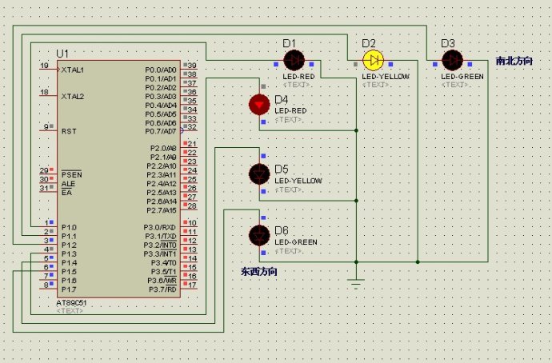Click the LED-RED value label under D1
552x363 pixels.
298,77
